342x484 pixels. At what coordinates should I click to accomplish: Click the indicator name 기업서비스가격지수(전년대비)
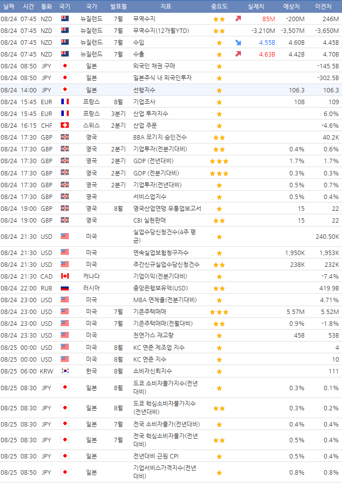tap(164, 472)
